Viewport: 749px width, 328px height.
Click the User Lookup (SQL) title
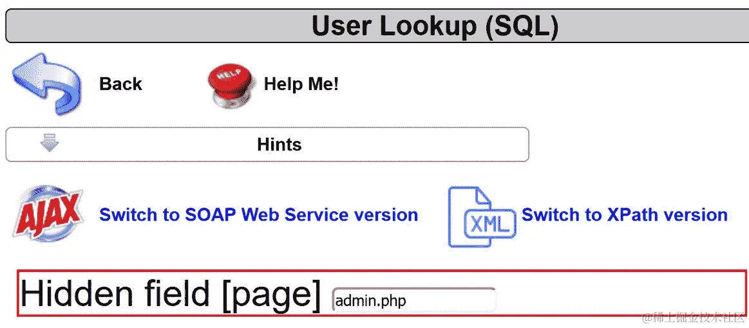point(435,26)
